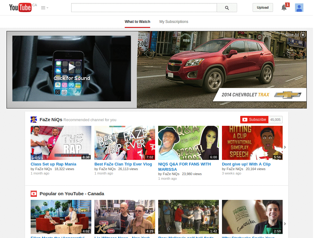This screenshot has height=238, width=317.
Task: Open the FaZe NiQs channel avatar icon
Action: 33,120
